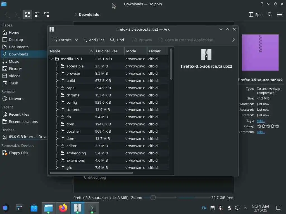Set rating with the fifth star
Screen dimensions: 286x214
point(277,126)
